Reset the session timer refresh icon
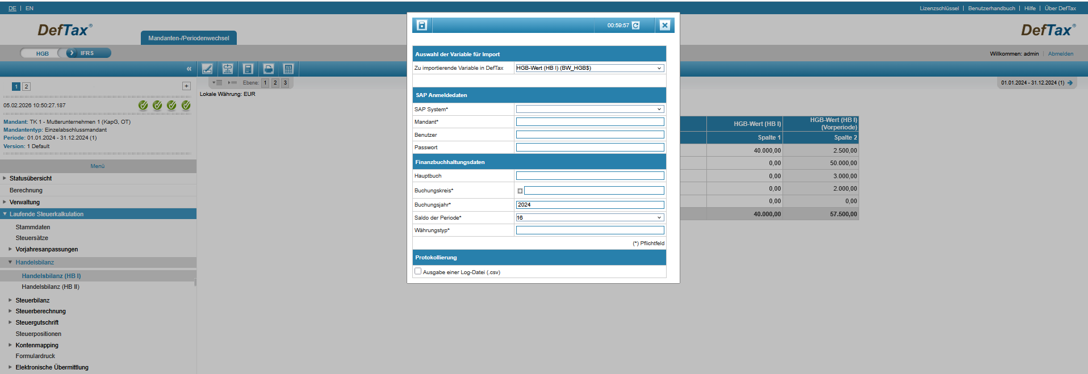Screen dimensions: 1088x374 click(635, 26)
